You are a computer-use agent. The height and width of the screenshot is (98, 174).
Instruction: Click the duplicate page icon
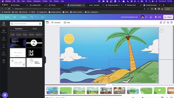[168, 22]
